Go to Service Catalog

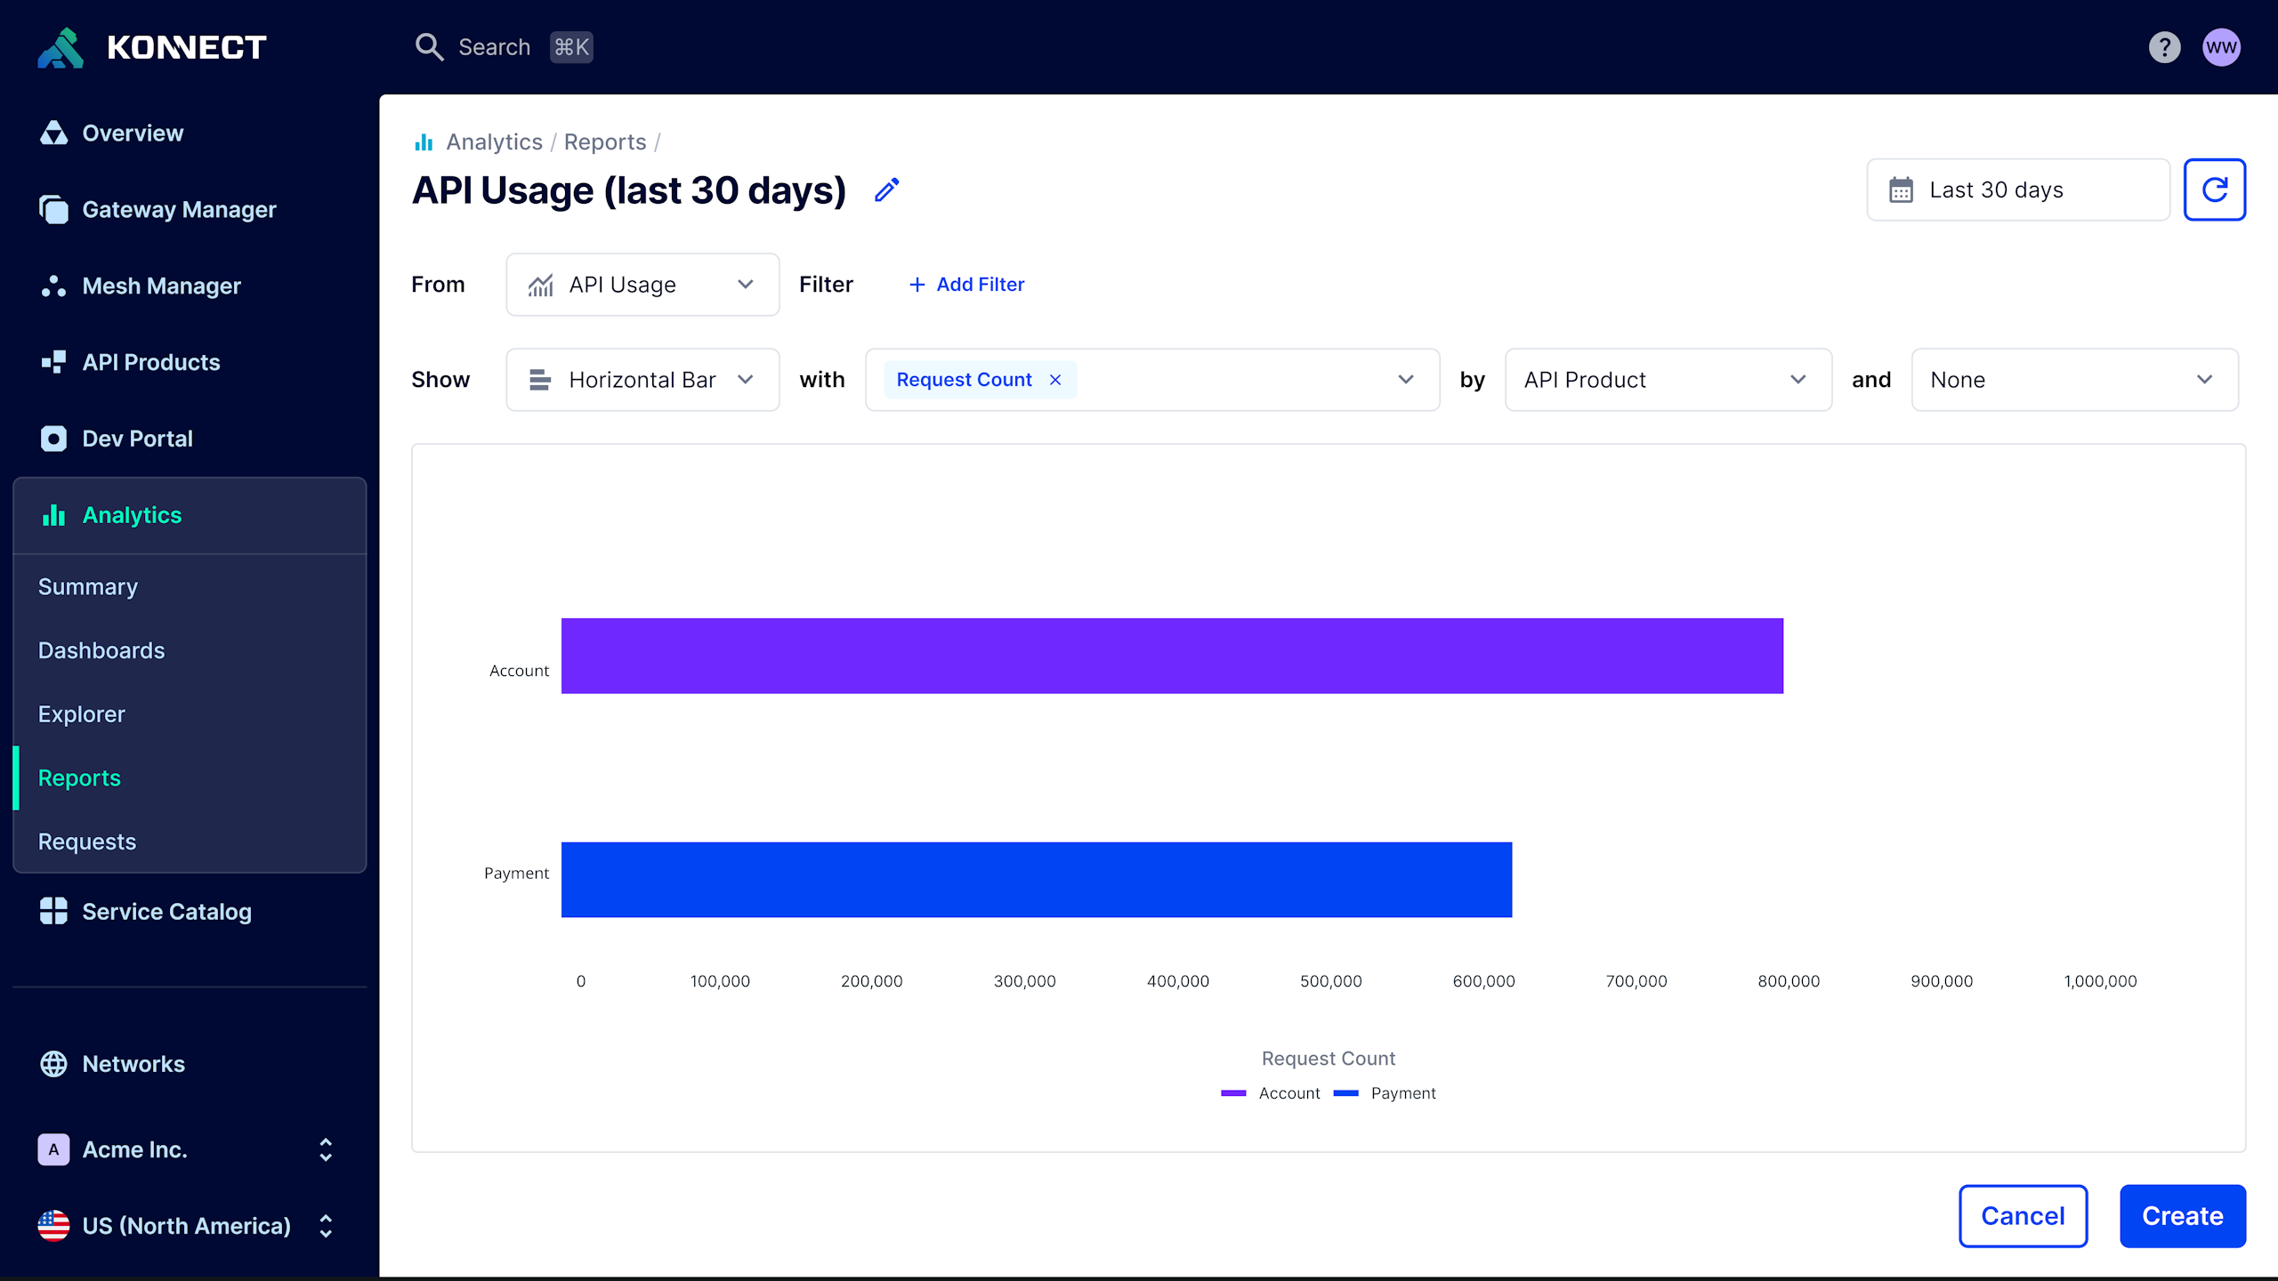[166, 912]
